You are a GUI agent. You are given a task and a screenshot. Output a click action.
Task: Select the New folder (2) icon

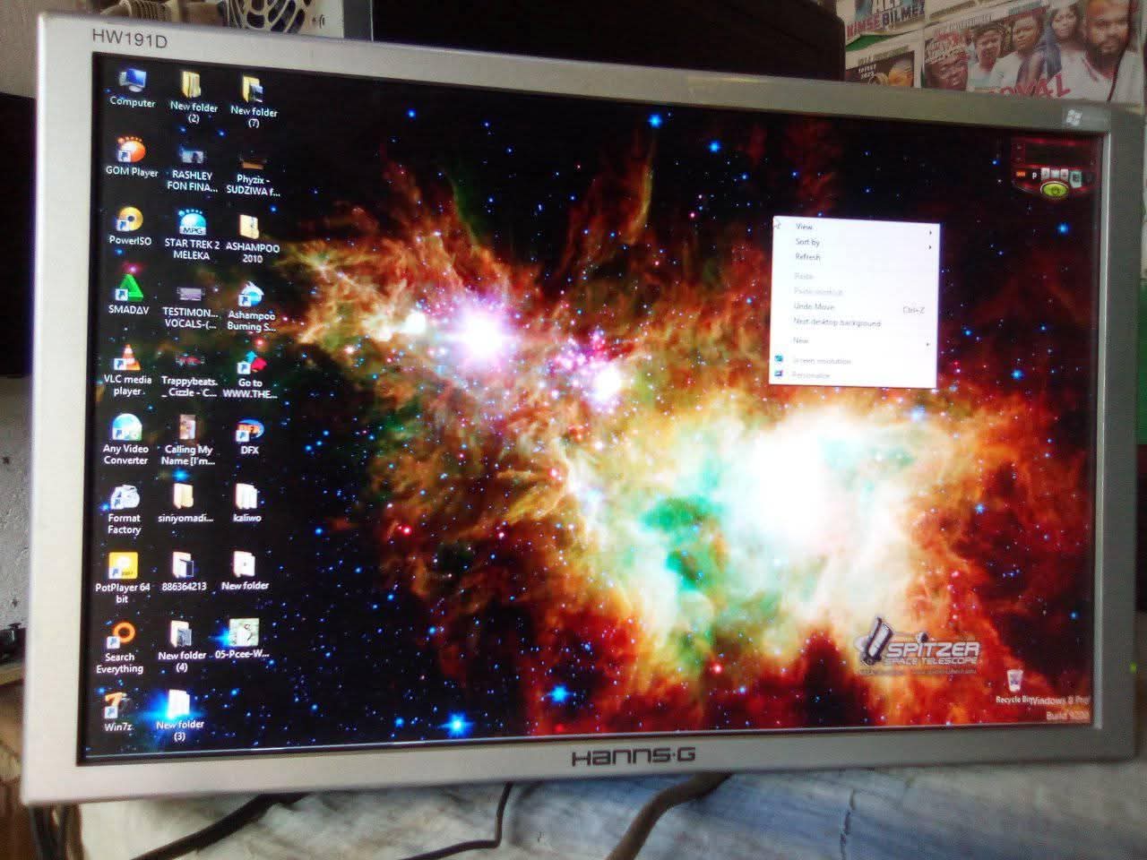tap(193, 97)
